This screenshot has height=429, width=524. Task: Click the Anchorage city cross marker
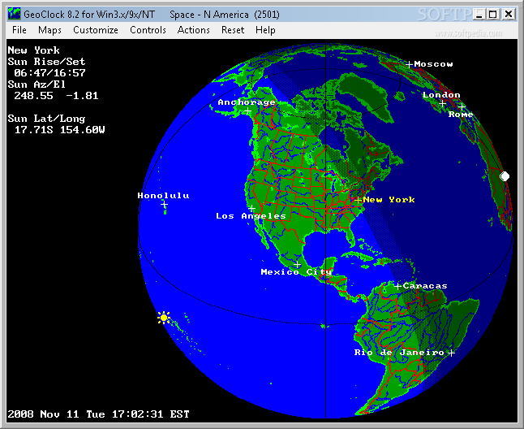(x=247, y=111)
